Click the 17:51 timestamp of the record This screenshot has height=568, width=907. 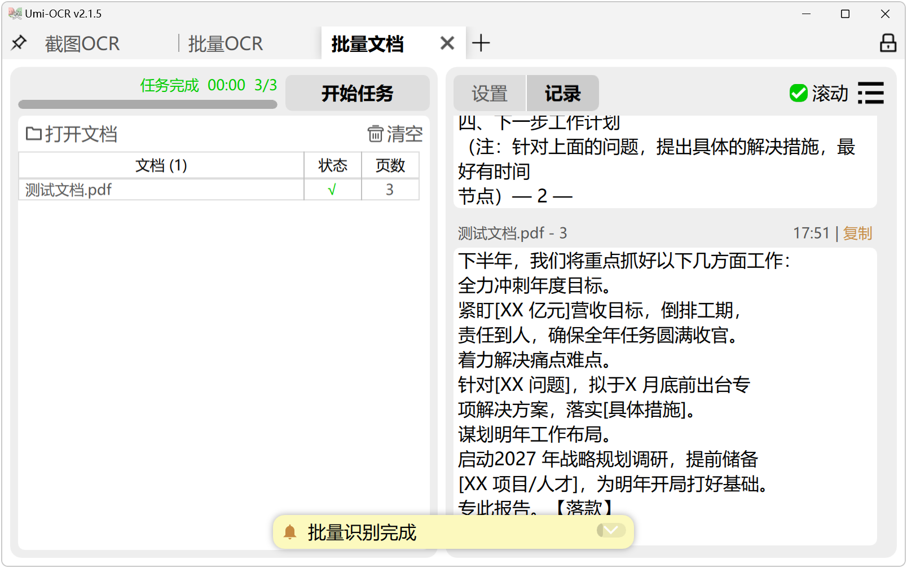tap(811, 233)
